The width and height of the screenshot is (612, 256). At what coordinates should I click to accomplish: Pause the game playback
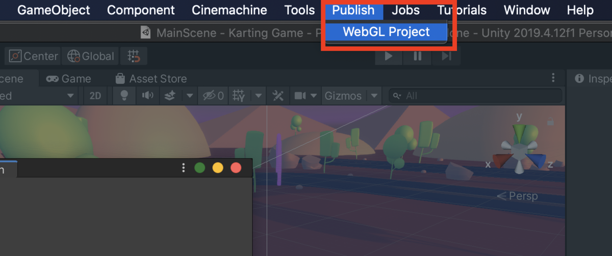[x=418, y=56]
